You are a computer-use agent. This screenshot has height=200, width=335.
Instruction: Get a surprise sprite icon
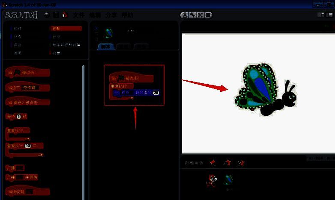click(x=241, y=163)
